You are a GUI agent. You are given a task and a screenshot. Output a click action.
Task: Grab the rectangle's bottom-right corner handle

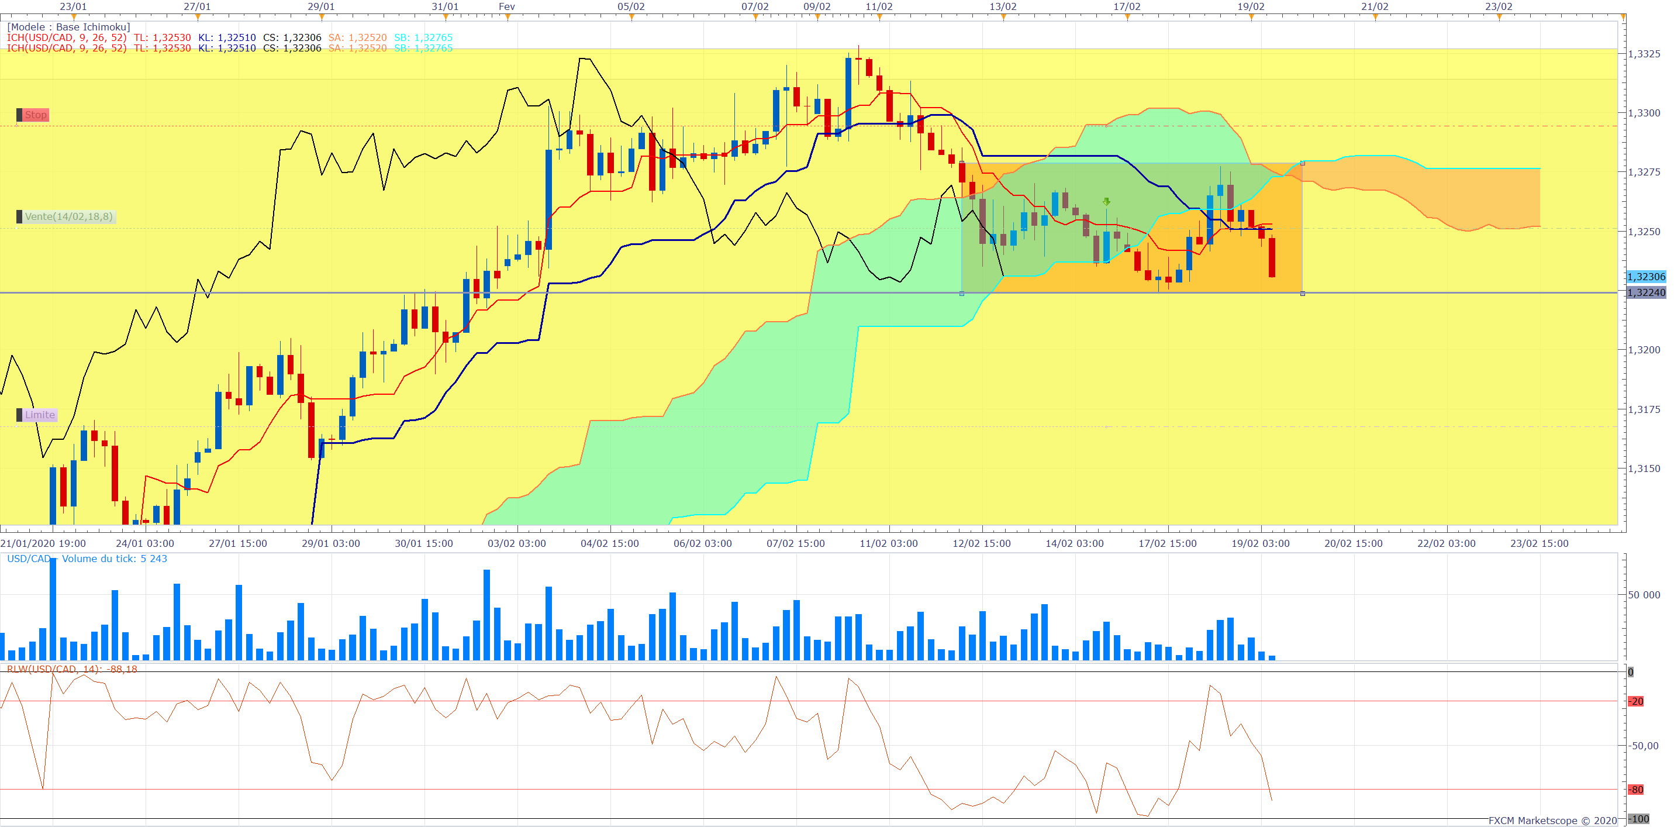click(1302, 294)
